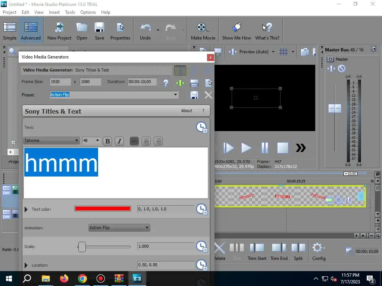Toggle Italic text formatting
This screenshot has width=382, height=286.
(x=119, y=141)
